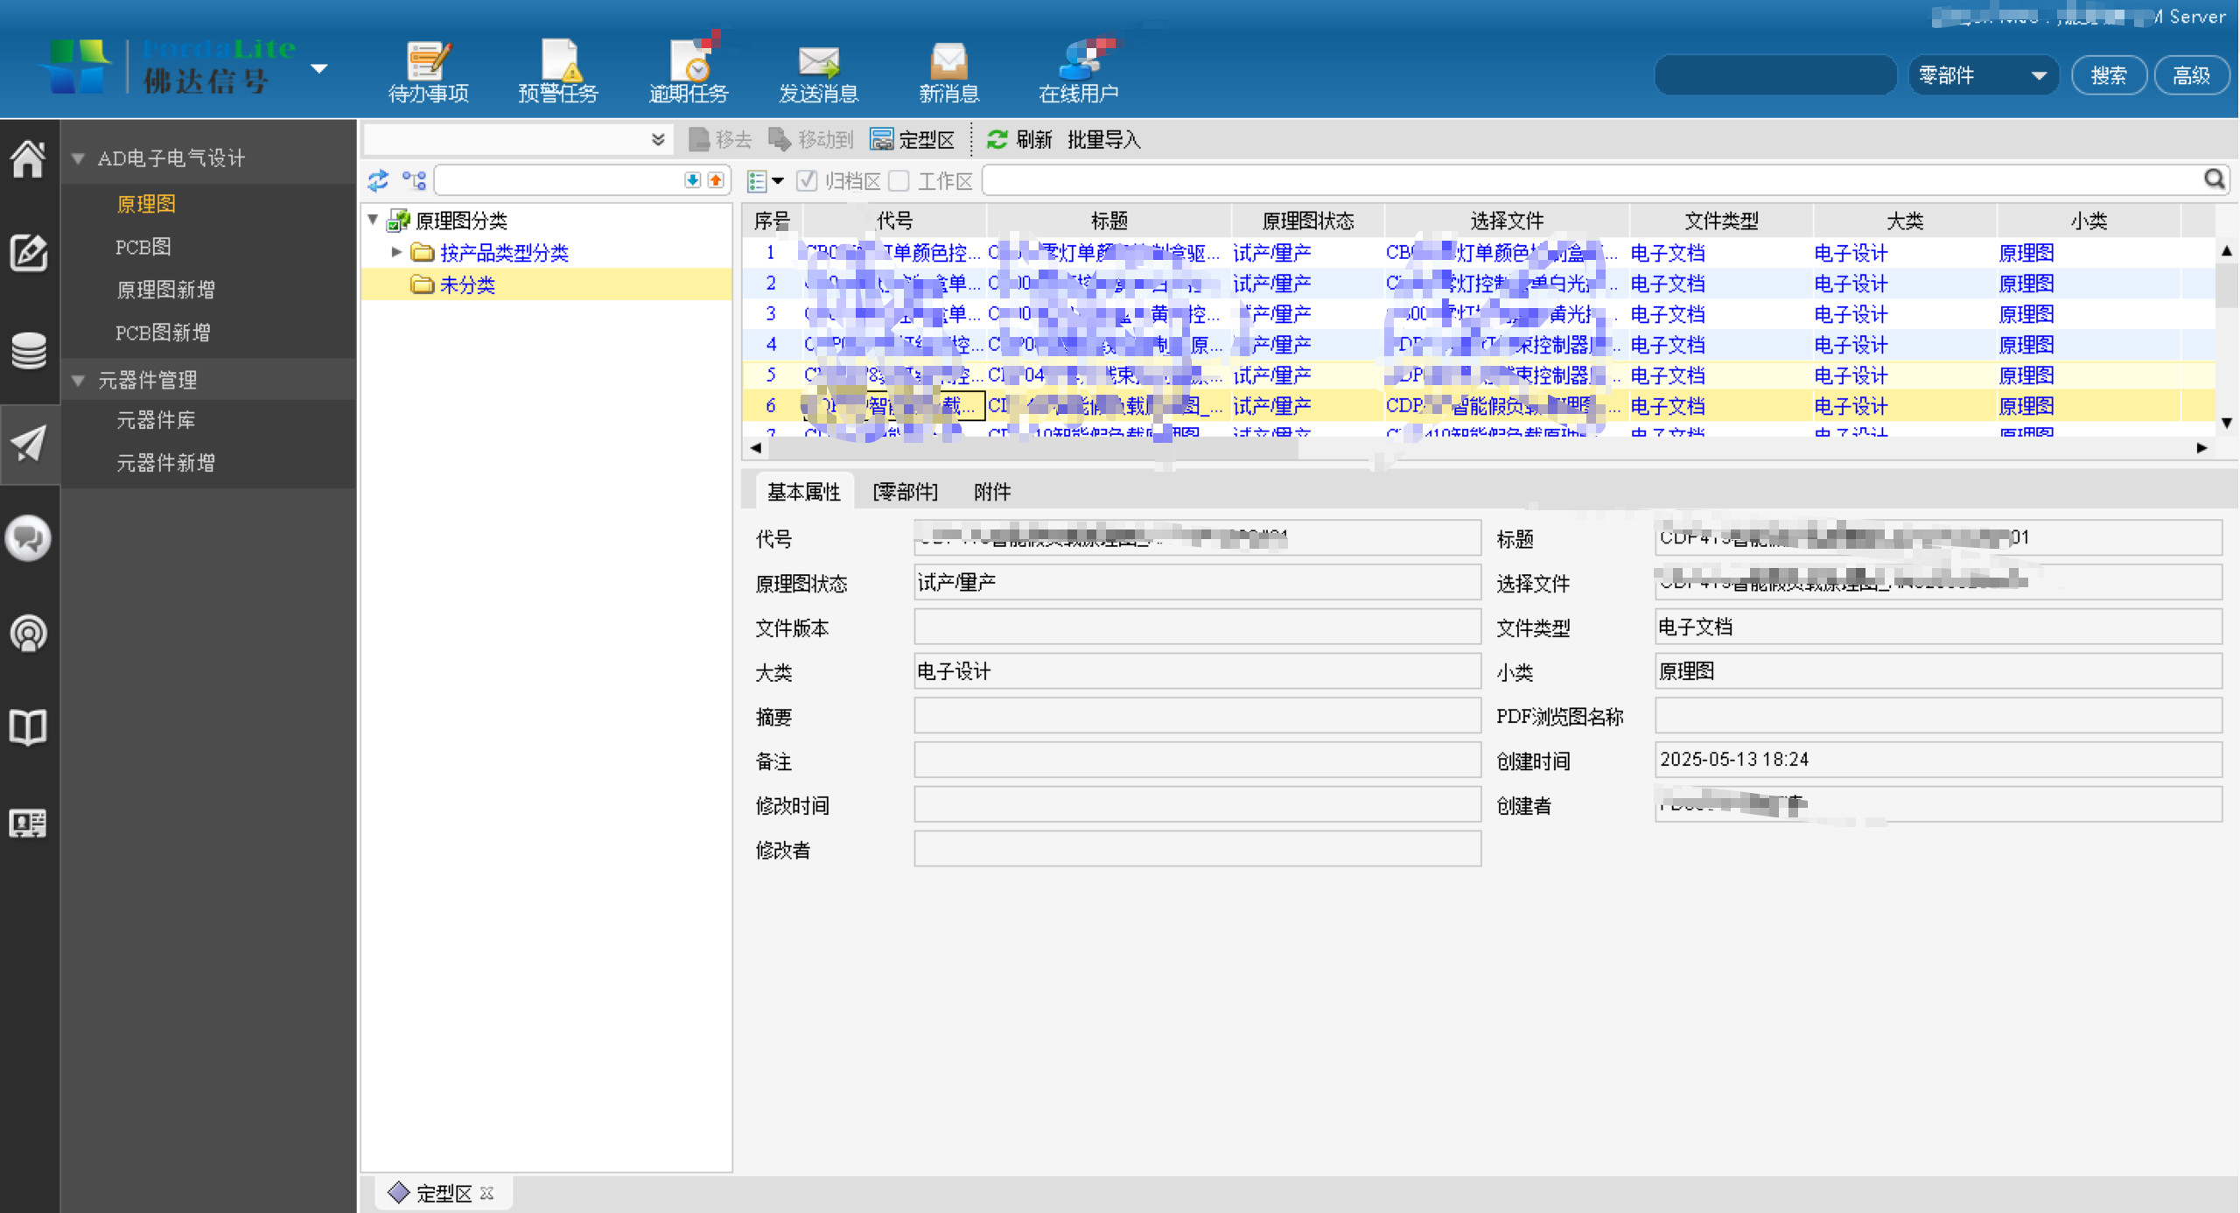Enable the 工作区 checkbox
The width and height of the screenshot is (2240, 1213).
click(899, 181)
